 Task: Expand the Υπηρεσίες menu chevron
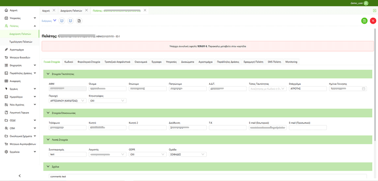[35, 18]
